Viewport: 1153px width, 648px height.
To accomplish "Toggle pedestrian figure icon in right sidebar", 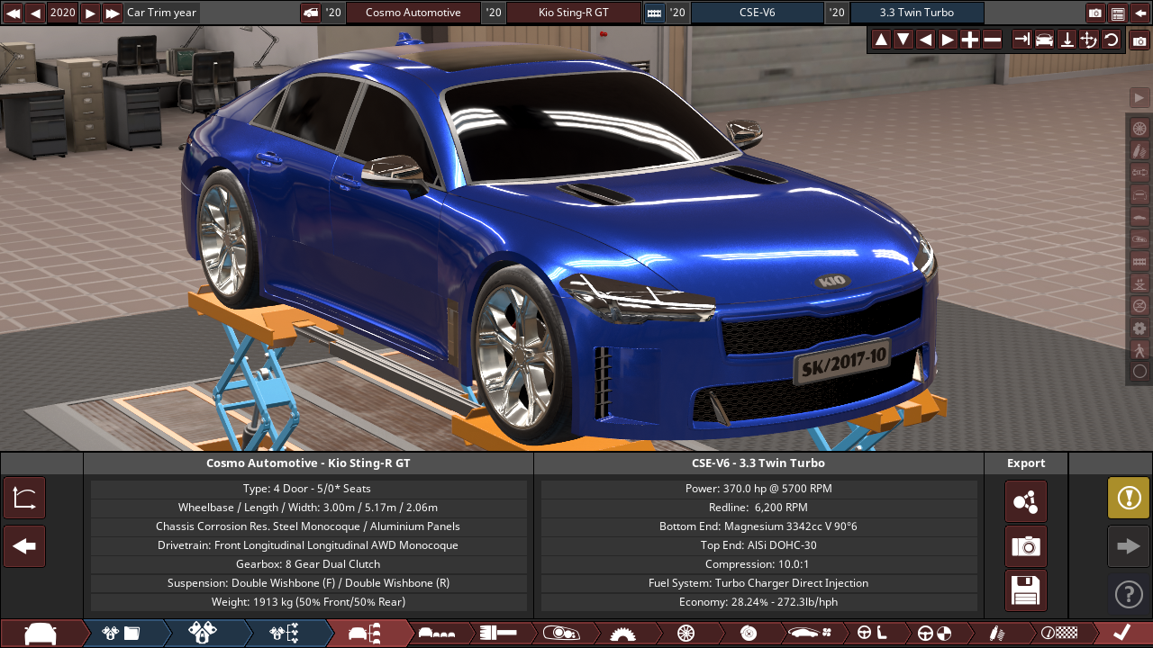I will pyautogui.click(x=1139, y=349).
